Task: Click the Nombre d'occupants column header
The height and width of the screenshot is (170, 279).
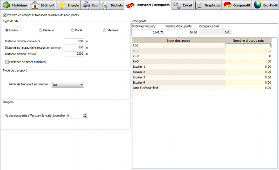Action: tap(248, 40)
